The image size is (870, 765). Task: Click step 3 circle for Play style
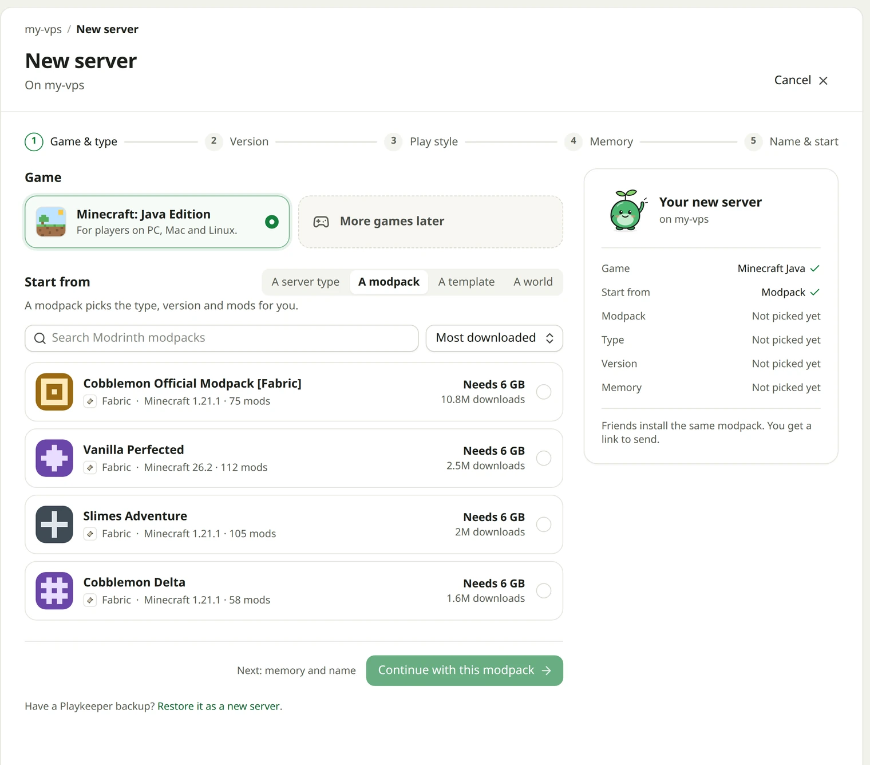393,141
